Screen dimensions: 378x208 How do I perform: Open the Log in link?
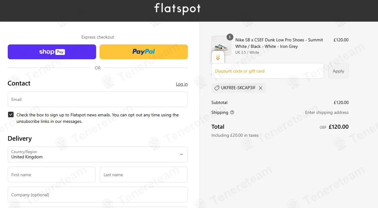[x=182, y=84]
